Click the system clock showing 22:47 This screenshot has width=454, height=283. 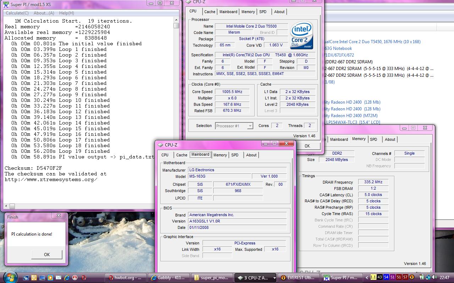coord(444,278)
